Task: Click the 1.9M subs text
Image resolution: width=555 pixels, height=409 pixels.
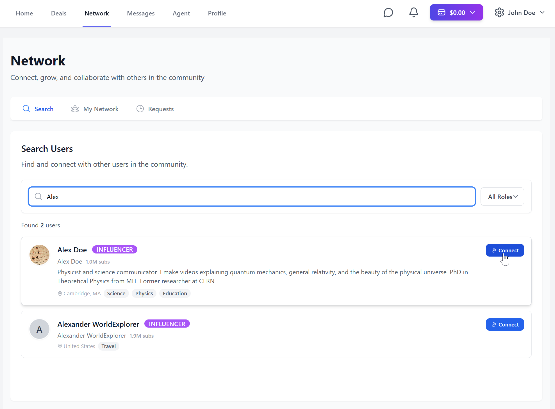Action: pyautogui.click(x=142, y=336)
